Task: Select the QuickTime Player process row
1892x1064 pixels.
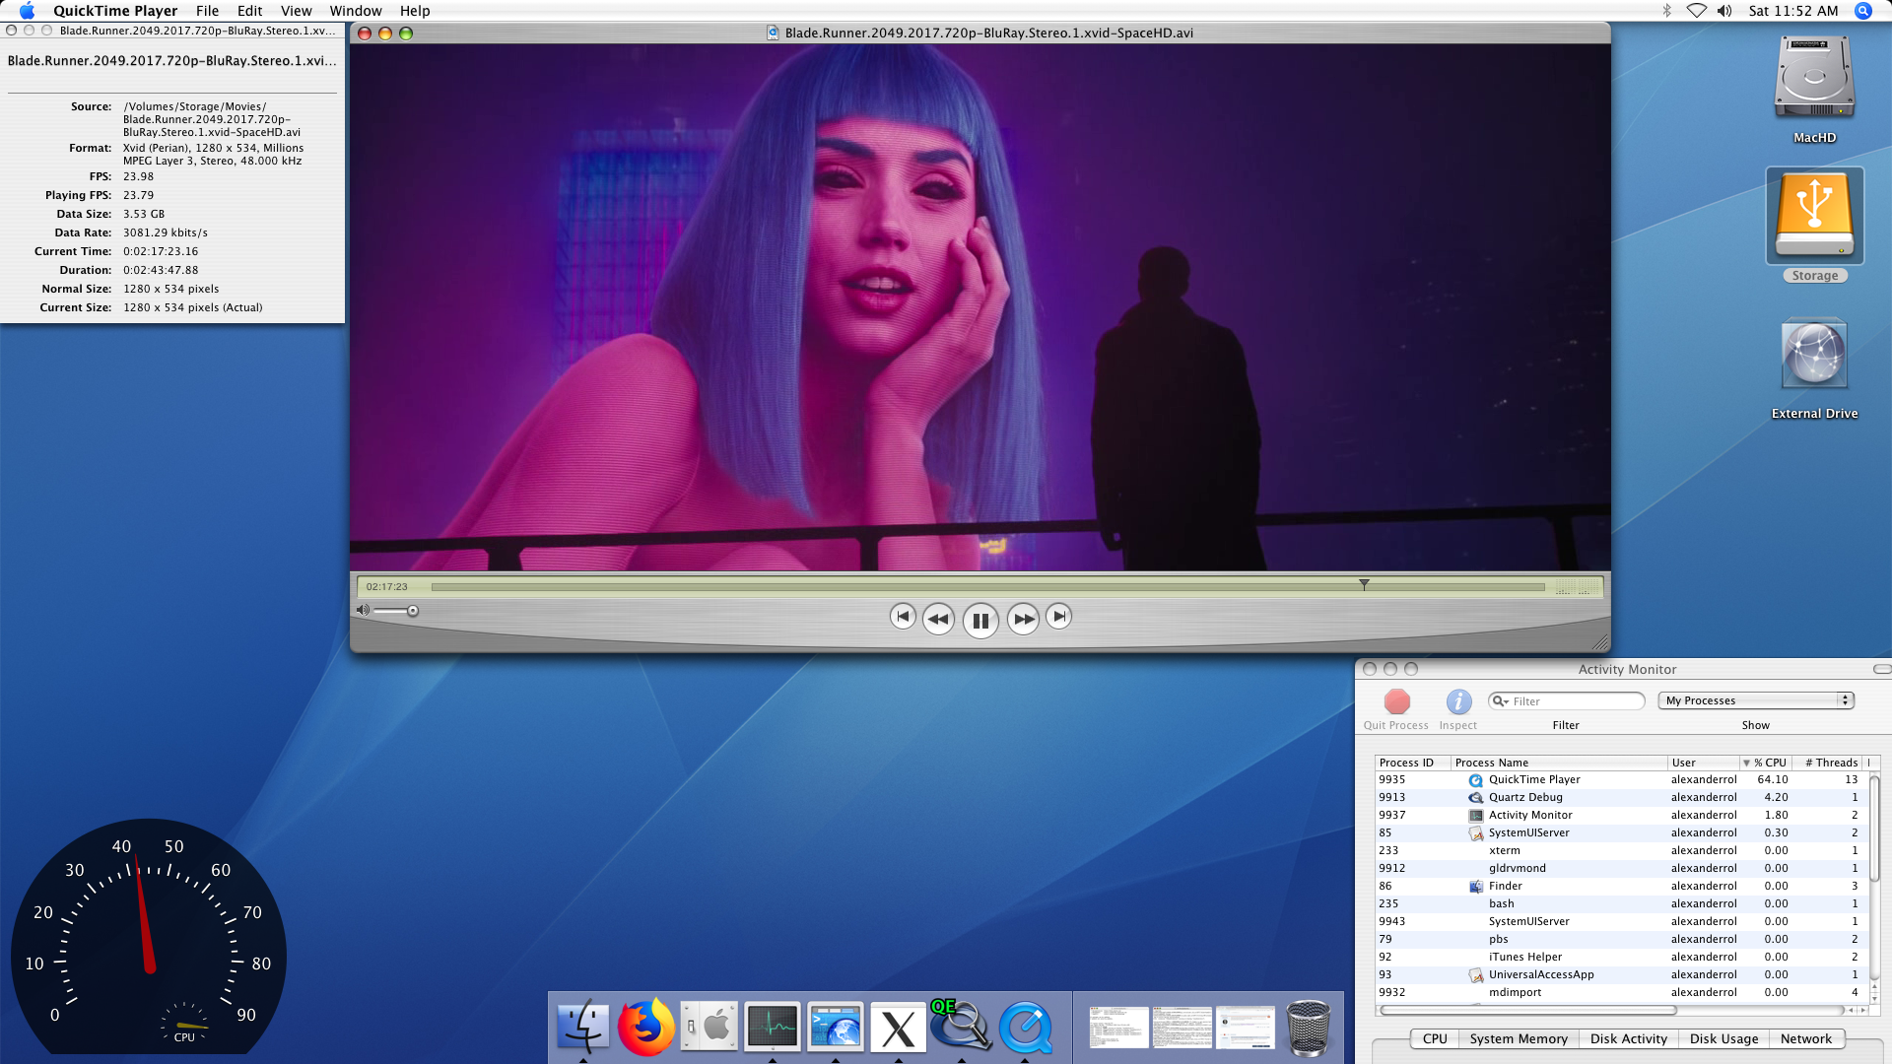Action: point(1620,779)
